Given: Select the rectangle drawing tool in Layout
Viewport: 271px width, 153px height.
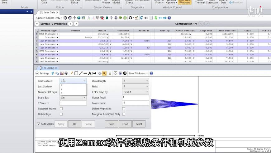Looking at the screenshot, I should tap(76, 73).
